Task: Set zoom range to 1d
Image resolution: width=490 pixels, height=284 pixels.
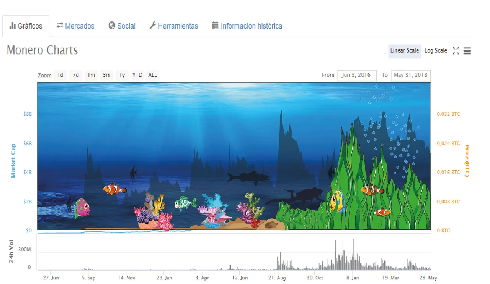Action: [x=60, y=75]
